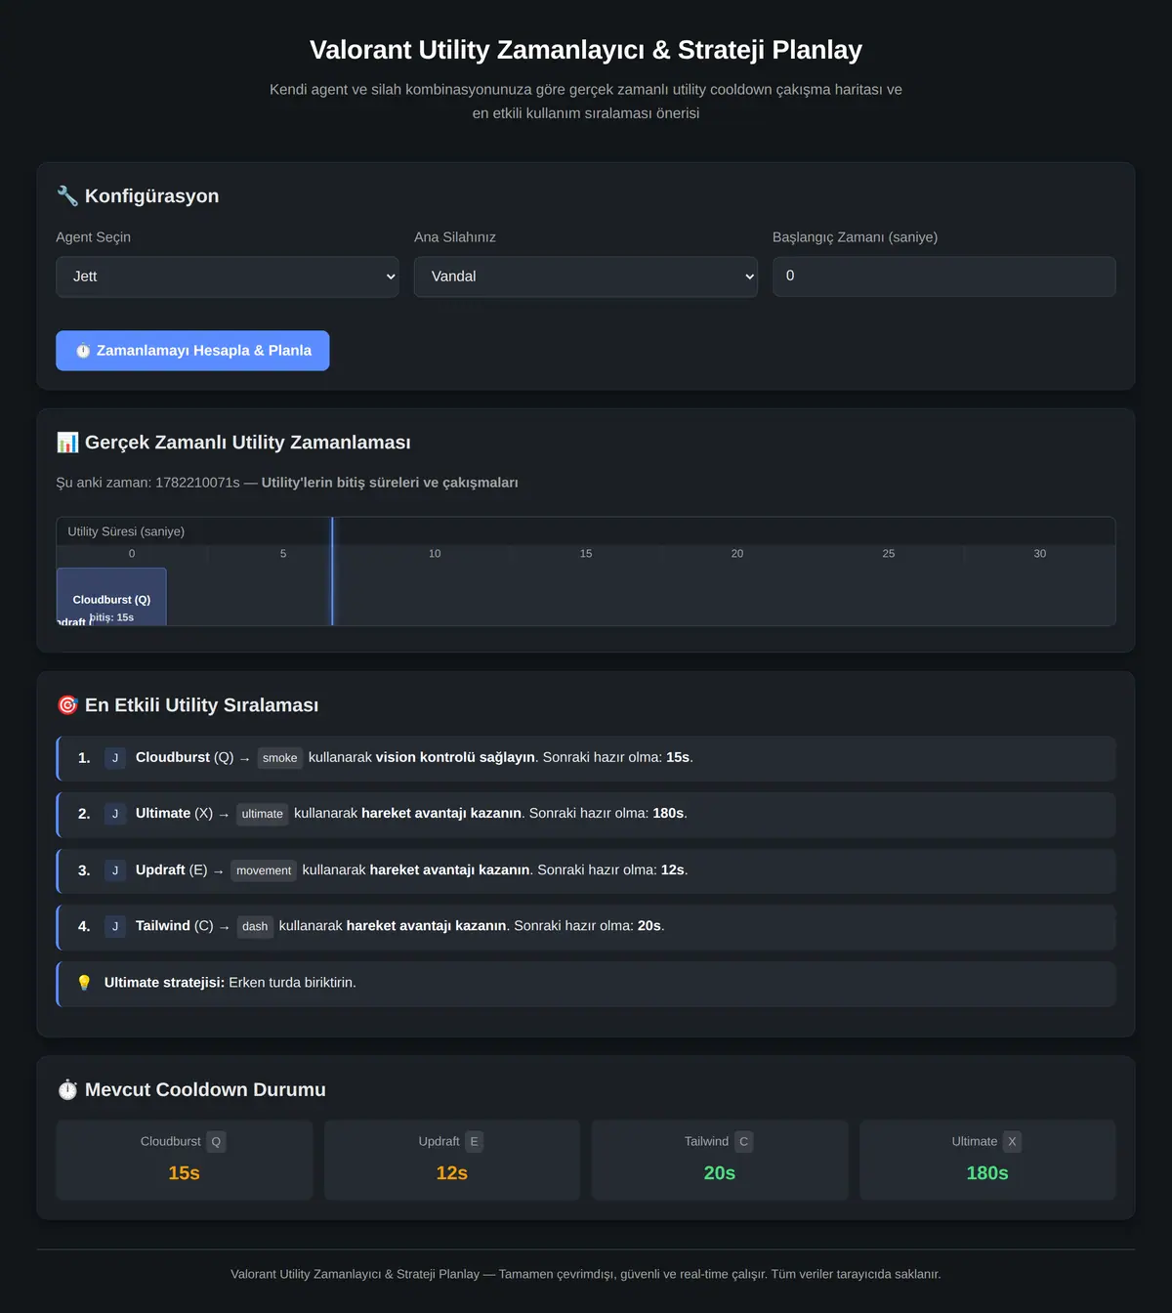Click the stopwatch icon beside Mevcut Cooldown Durumu
The image size is (1172, 1313).
[67, 1089]
